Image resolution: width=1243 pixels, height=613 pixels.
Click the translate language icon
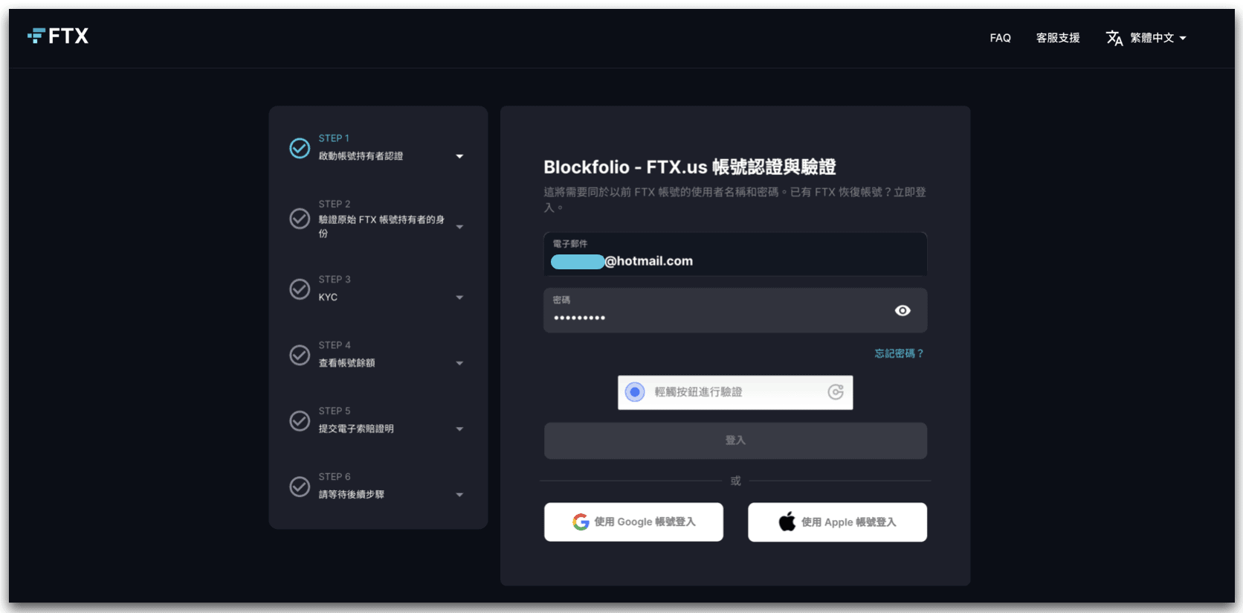1114,38
